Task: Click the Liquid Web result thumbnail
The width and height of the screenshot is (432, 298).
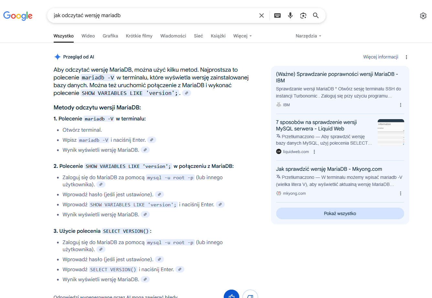Action: click(x=391, y=132)
